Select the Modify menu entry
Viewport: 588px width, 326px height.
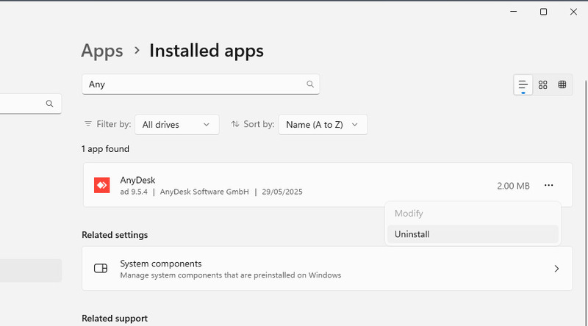473,213
